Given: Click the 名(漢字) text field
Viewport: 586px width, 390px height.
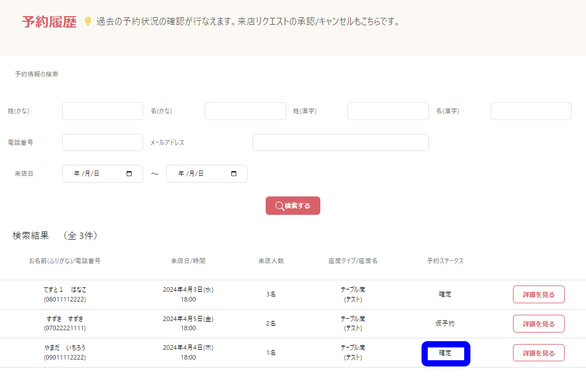Looking at the screenshot, I should (530, 111).
